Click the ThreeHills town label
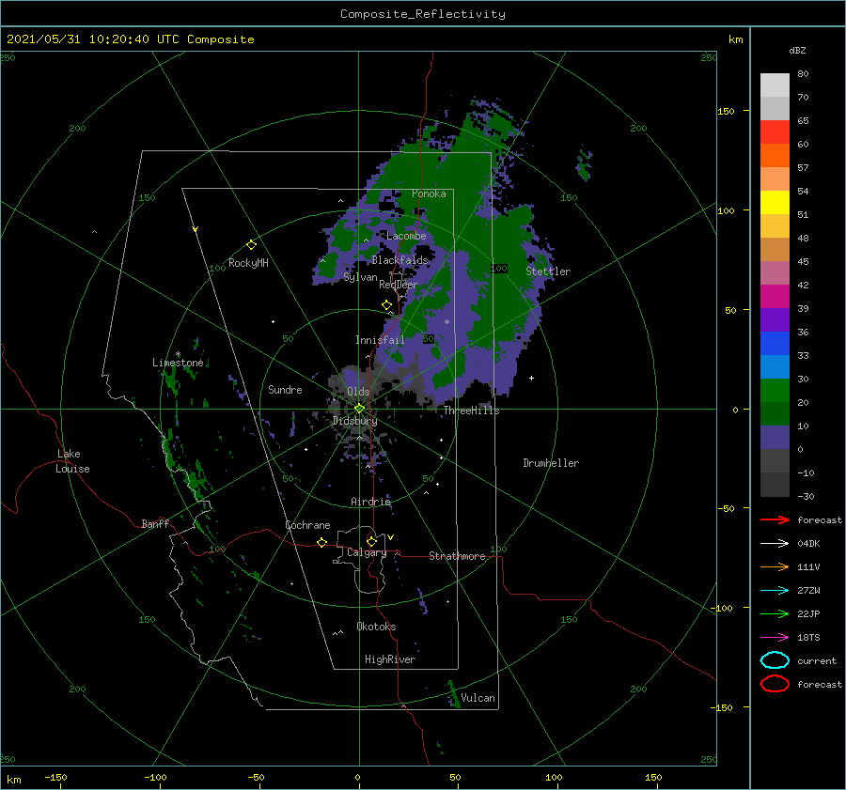This screenshot has width=846, height=790. [x=472, y=410]
